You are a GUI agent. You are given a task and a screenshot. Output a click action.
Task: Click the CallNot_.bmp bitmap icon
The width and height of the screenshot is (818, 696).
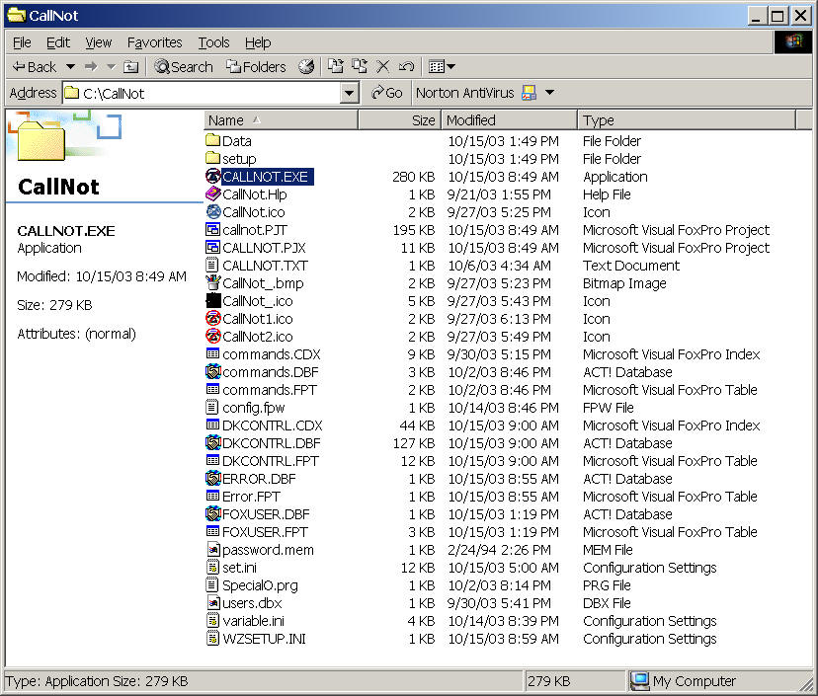click(212, 282)
